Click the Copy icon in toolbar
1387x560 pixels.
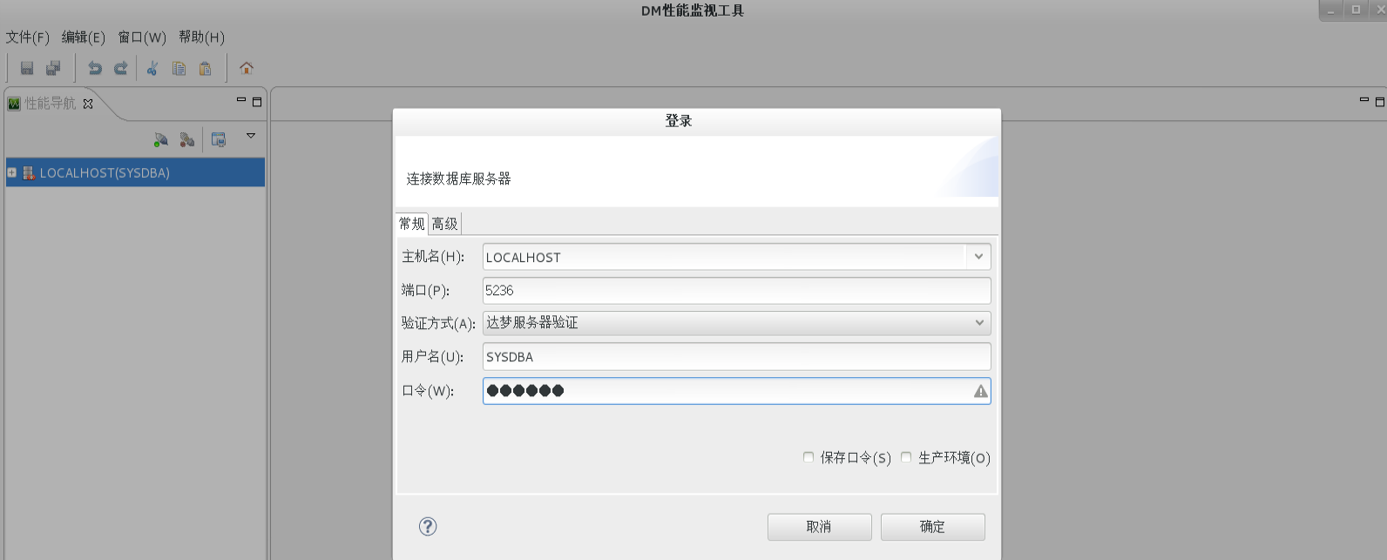coord(179,68)
